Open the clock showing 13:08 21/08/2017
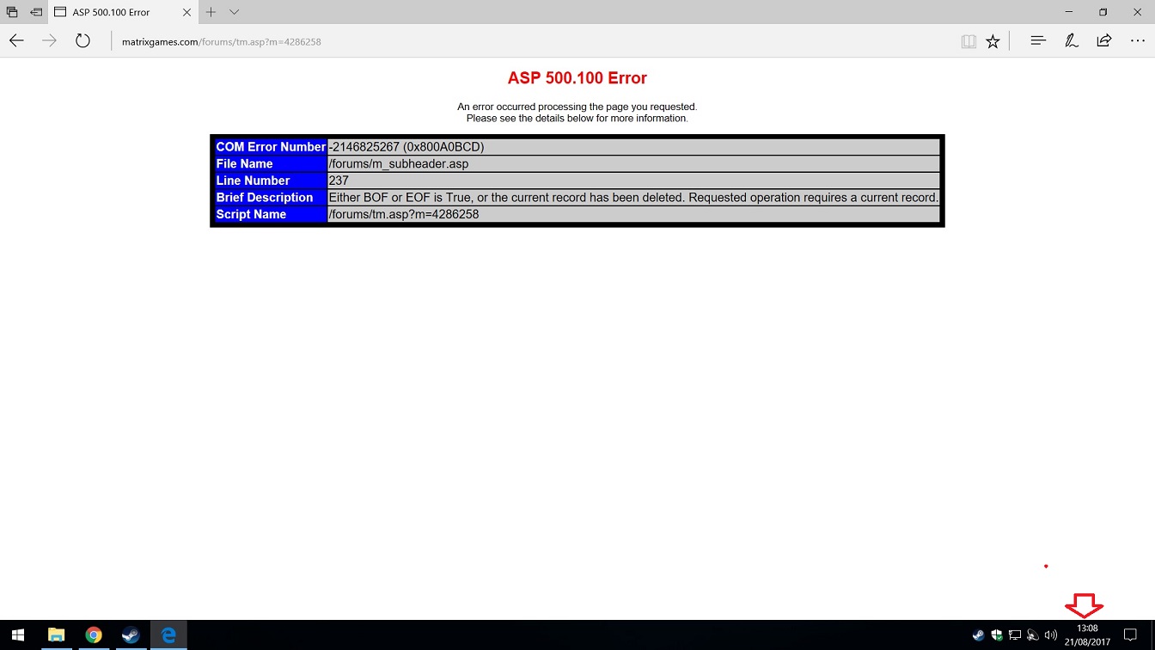 pyautogui.click(x=1087, y=635)
